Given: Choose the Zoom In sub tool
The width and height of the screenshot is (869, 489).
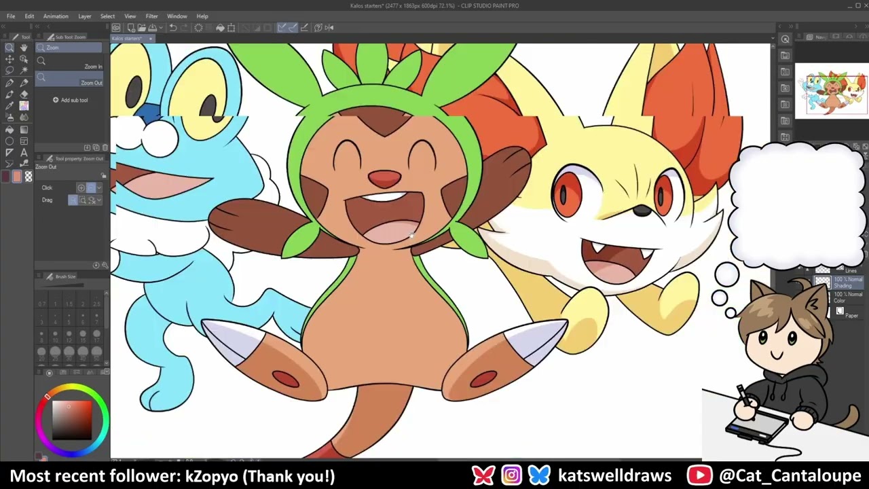Looking at the screenshot, I should (69, 61).
